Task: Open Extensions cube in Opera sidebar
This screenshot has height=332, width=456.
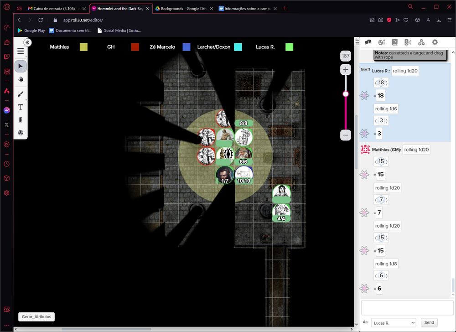Action: click(x=7, y=178)
